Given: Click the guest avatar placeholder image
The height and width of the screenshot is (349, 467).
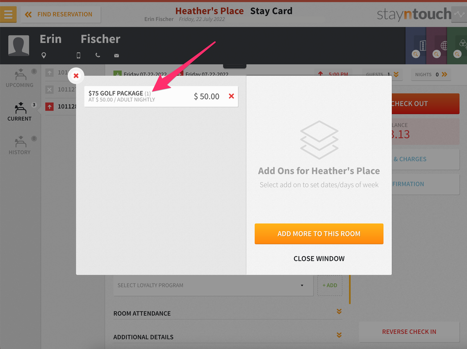Looking at the screenshot, I should click(18, 46).
